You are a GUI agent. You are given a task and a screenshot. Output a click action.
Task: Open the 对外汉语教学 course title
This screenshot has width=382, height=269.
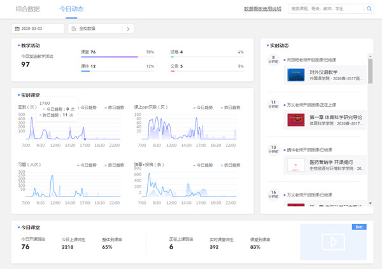(x=323, y=72)
